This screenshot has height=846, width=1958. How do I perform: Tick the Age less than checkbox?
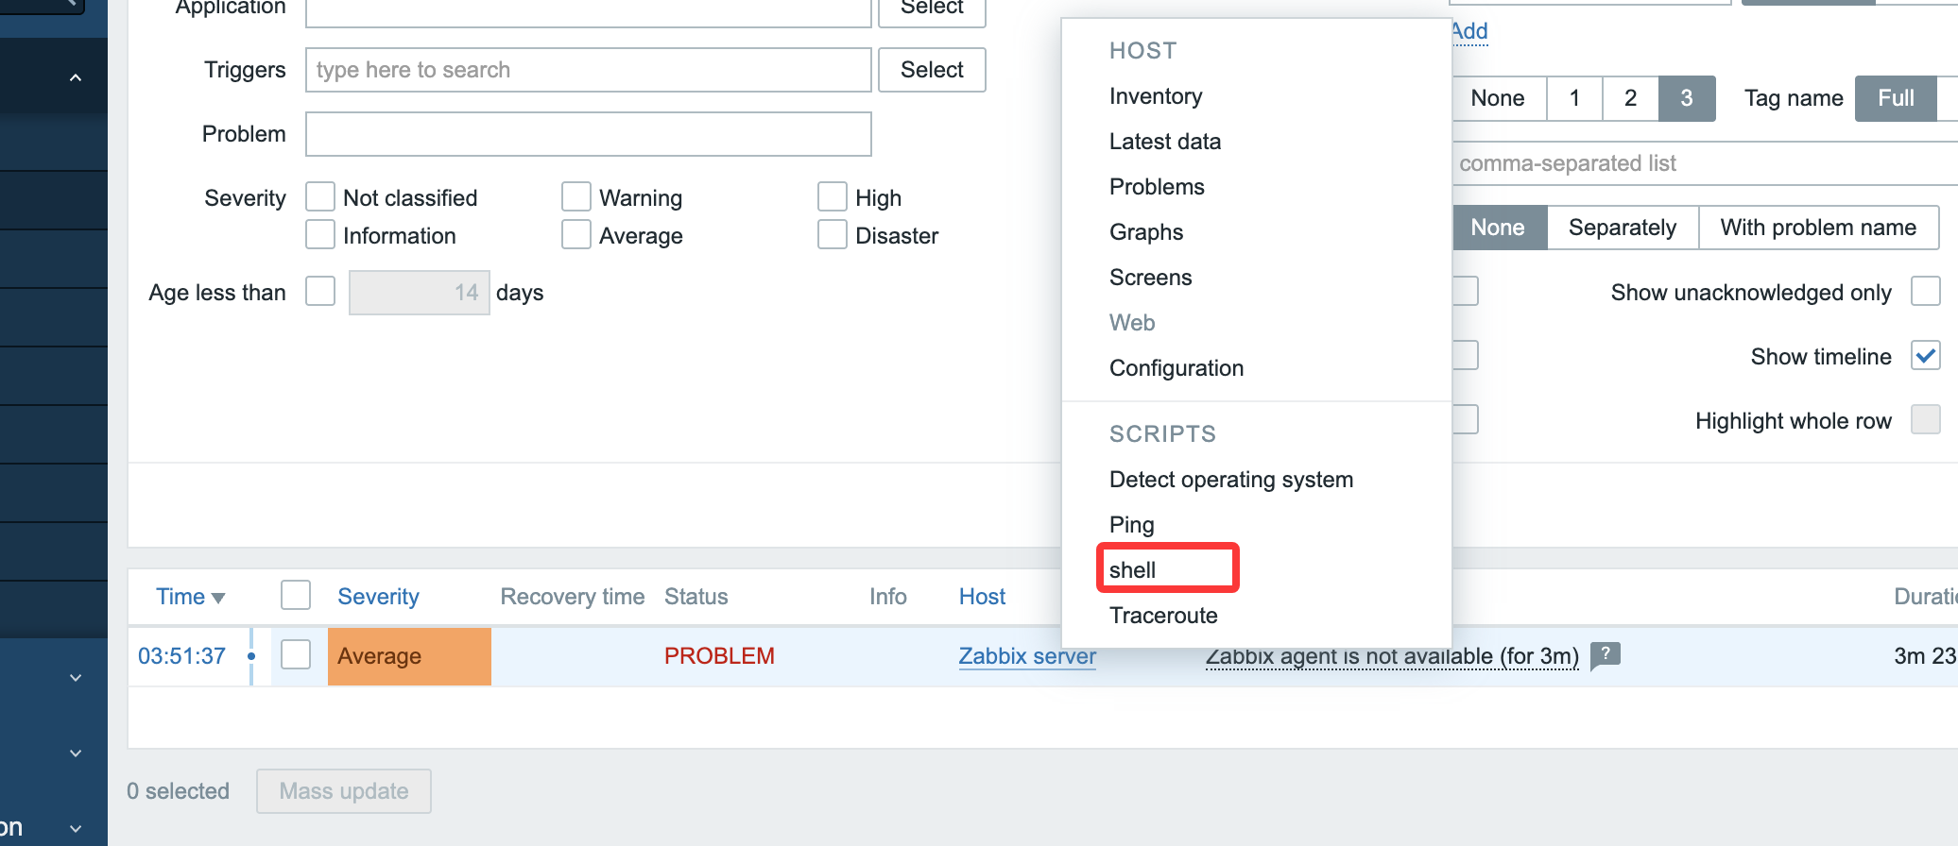click(x=320, y=292)
